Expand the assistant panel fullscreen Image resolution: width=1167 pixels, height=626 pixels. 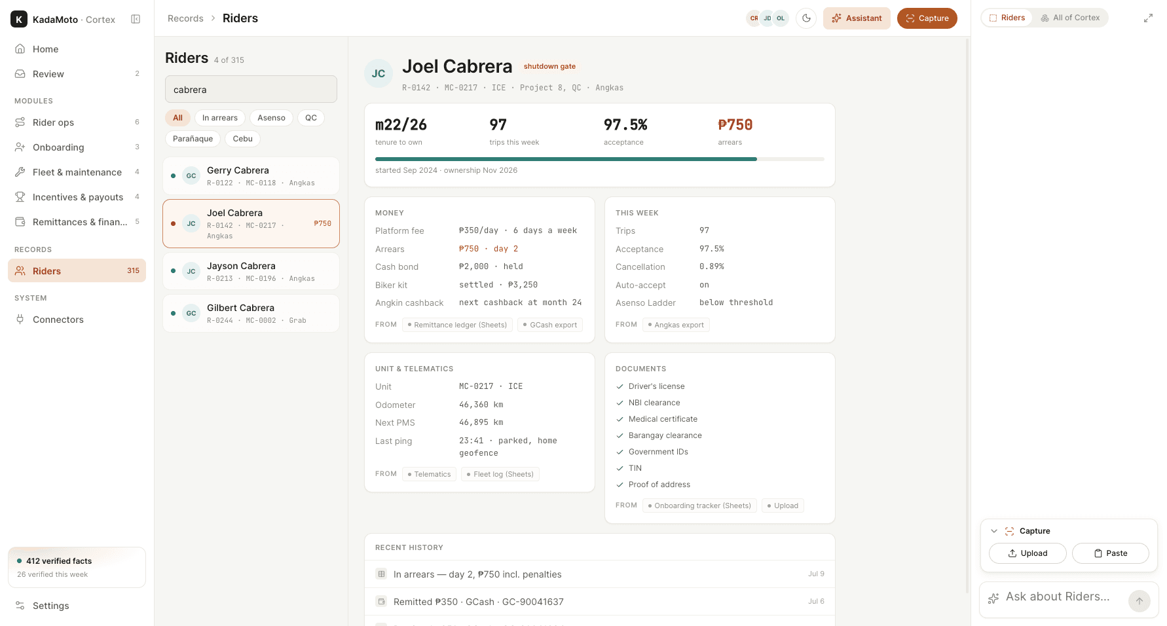click(1148, 18)
